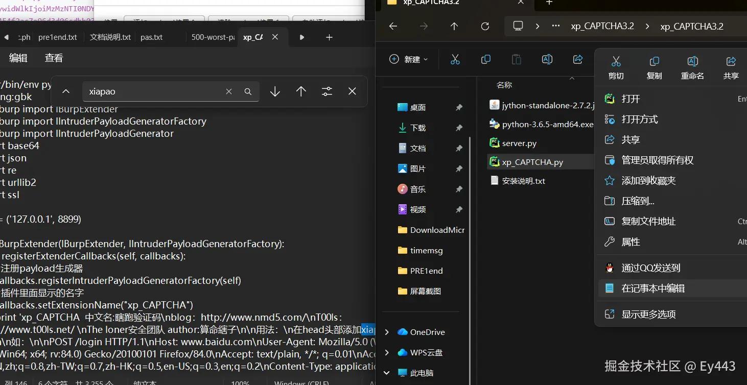Open find options sliders icon

[x=327, y=91]
